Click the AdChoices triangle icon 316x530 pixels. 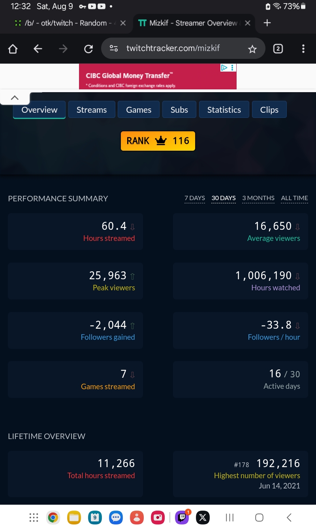pyautogui.click(x=224, y=68)
